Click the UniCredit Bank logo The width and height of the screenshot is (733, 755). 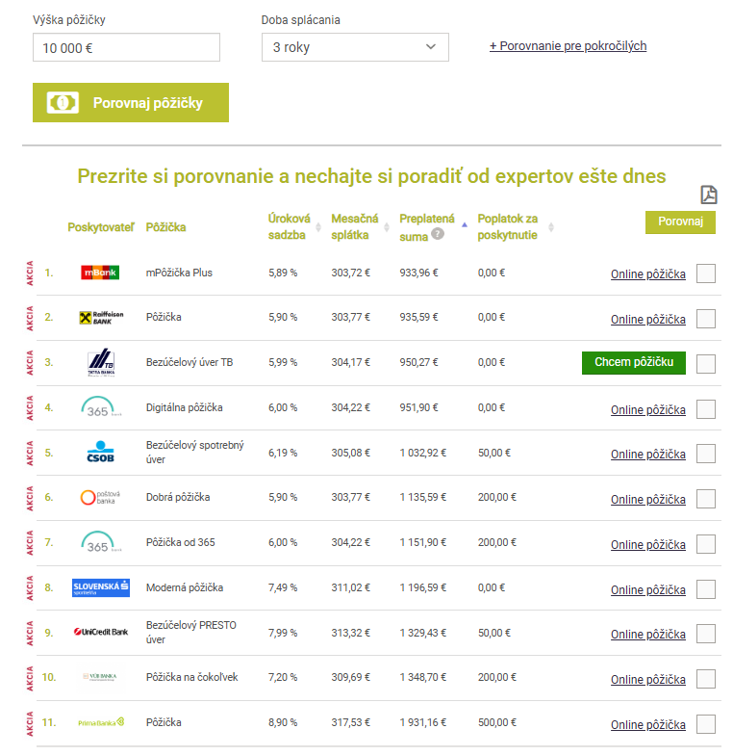point(100,633)
